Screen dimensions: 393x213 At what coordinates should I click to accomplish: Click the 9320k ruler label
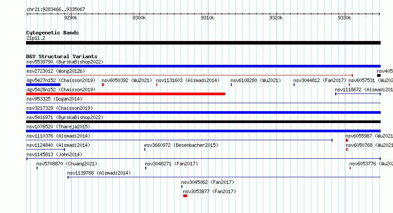click(276, 18)
